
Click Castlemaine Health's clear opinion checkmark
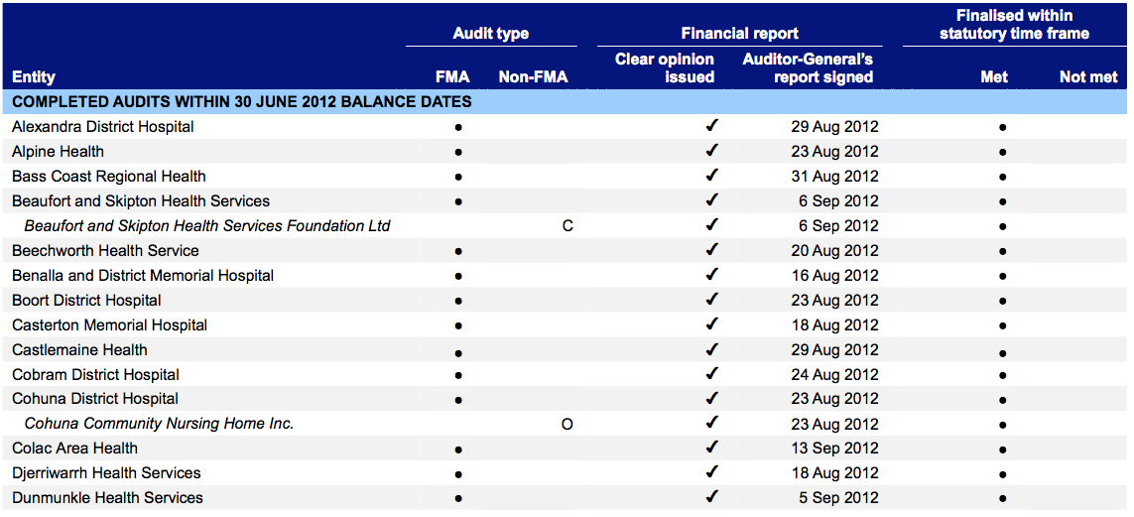[x=711, y=348]
